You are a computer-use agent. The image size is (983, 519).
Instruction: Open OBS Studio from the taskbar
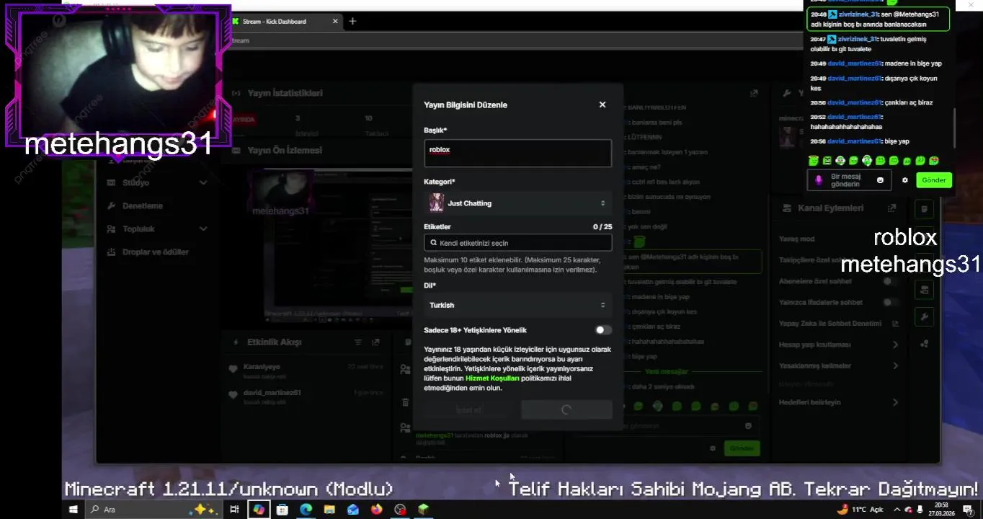pyautogui.click(x=400, y=510)
